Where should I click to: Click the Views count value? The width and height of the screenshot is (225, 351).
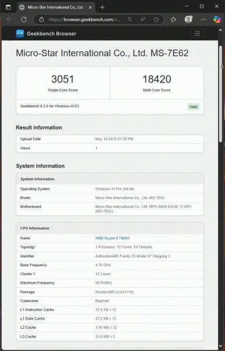pyautogui.click(x=96, y=148)
